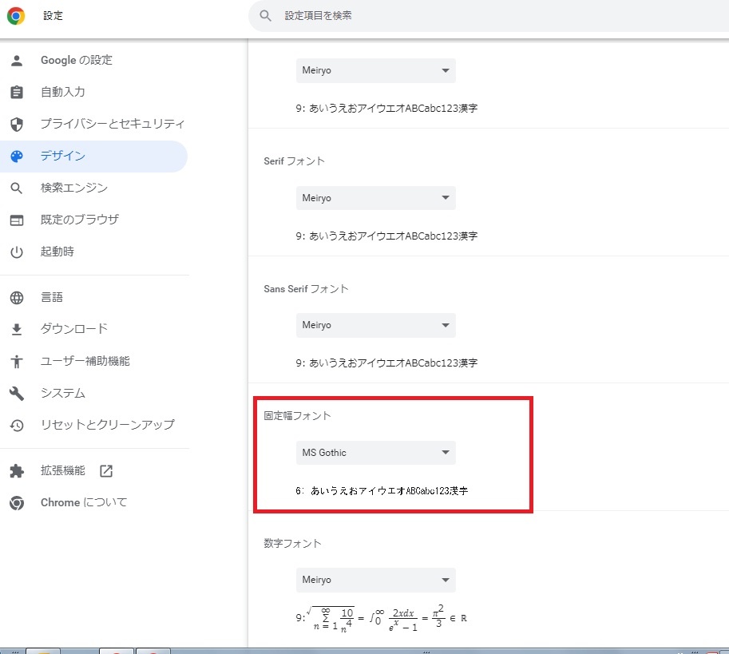Screen dimensions: 729x654
Task: Click the person icon for Google の設定
Action: pyautogui.click(x=17, y=61)
